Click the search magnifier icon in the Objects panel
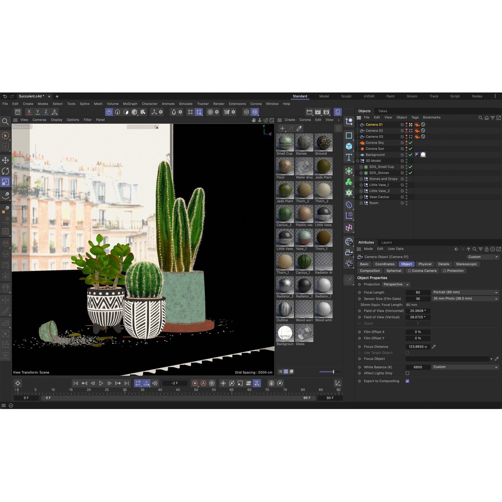 481,118
